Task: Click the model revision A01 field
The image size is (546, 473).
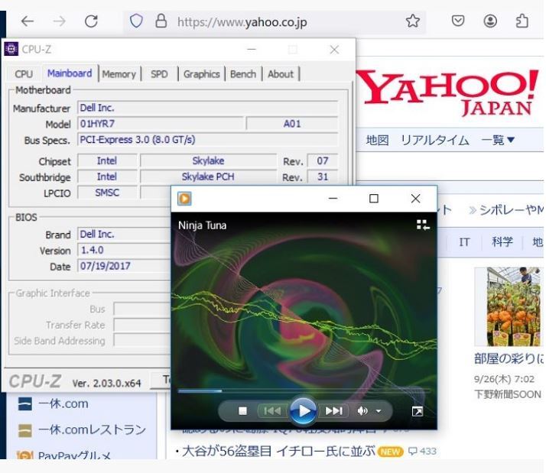Action: 292,124
